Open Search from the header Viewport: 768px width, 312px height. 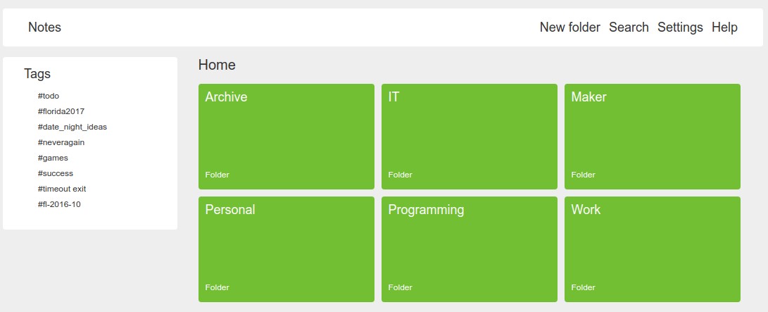tap(629, 27)
